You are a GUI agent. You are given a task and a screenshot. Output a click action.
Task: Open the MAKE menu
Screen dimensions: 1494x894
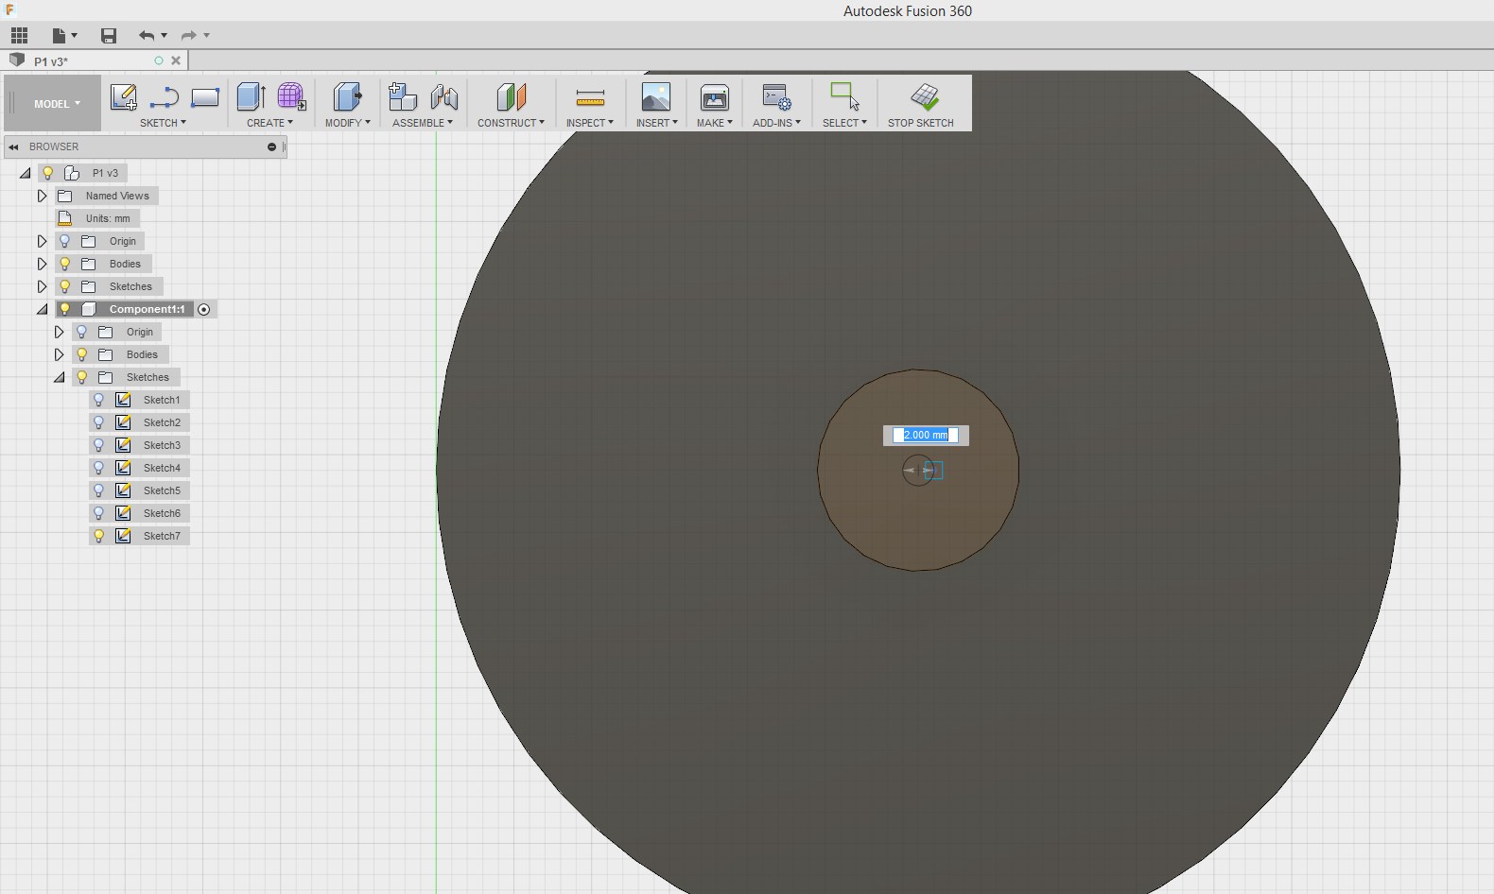pos(714,123)
